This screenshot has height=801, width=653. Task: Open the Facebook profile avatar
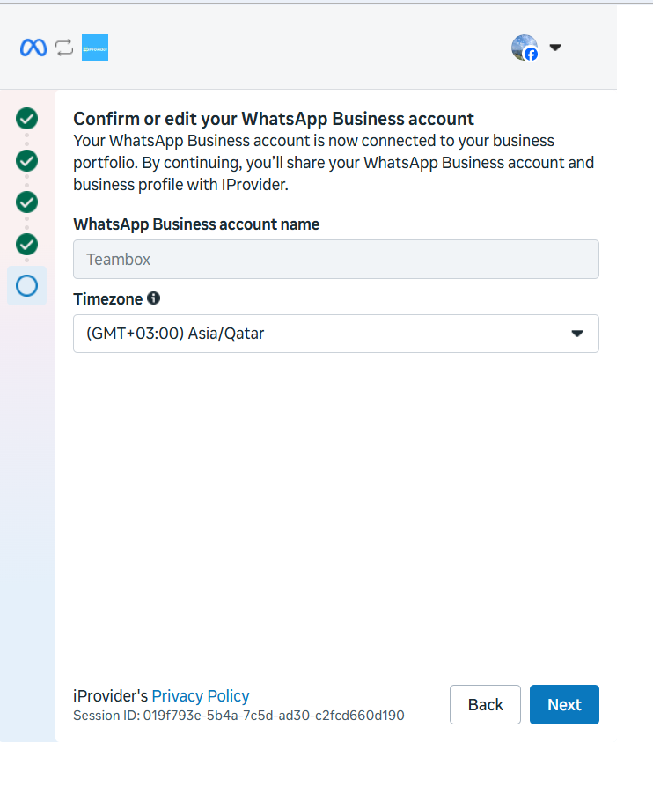click(525, 48)
